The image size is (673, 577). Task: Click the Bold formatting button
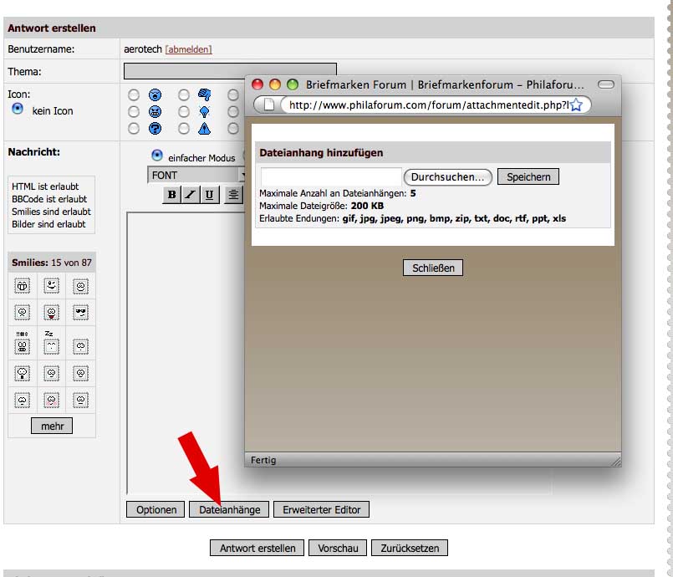(x=171, y=195)
